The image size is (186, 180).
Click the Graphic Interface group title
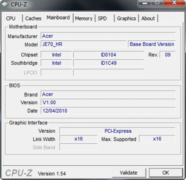[x=28, y=123]
